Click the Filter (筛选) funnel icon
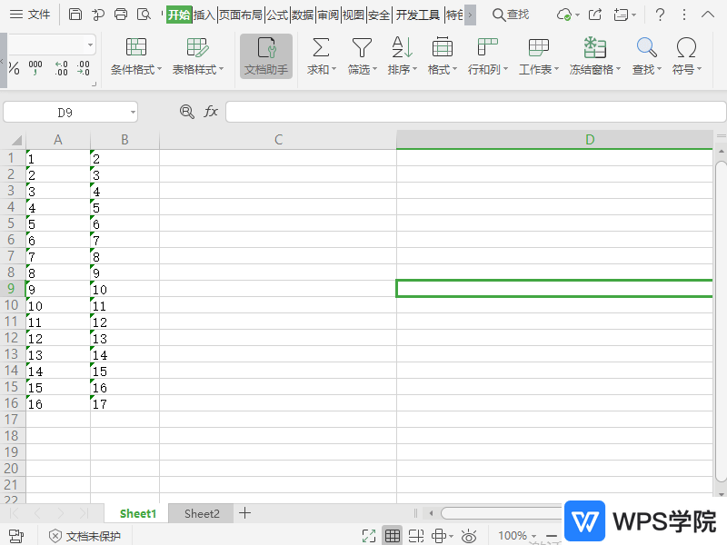The height and width of the screenshot is (545, 727). (x=362, y=48)
